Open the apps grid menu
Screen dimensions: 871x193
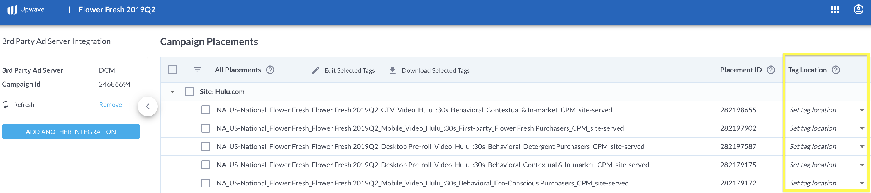835,10
